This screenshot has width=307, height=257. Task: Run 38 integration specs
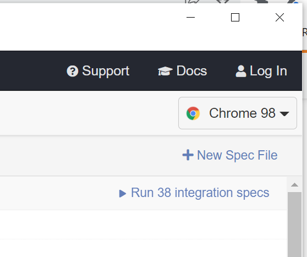point(194,193)
